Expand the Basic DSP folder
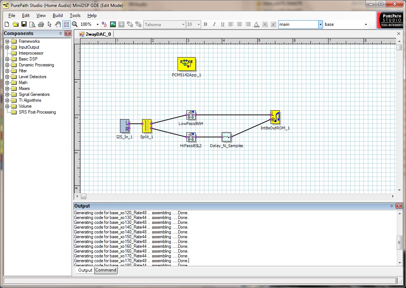 [7, 59]
